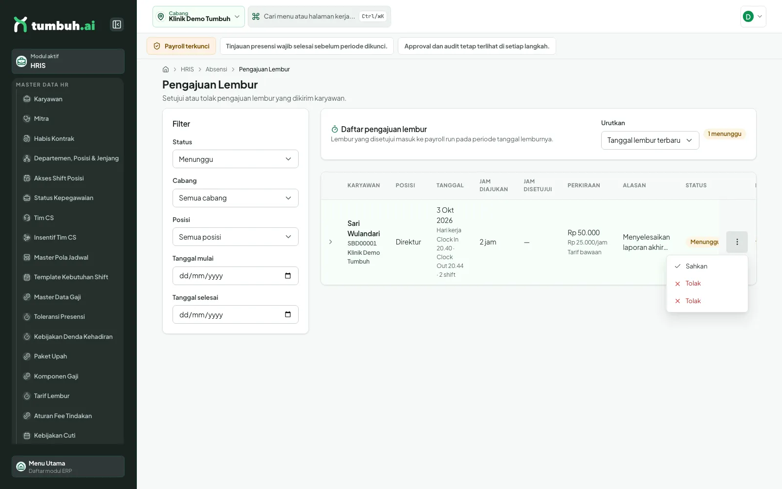Click the home icon in the breadcrumb
Viewport: 782px width, 489px height.
click(166, 69)
